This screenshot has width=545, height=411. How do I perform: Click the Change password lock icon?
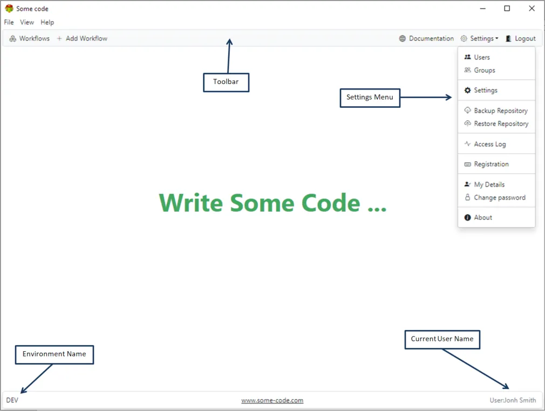point(467,197)
